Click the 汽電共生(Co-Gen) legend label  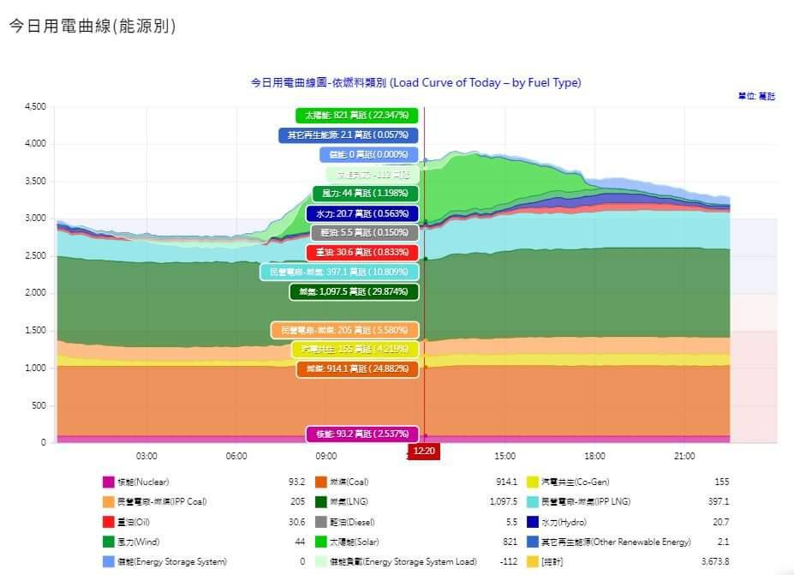[x=576, y=482]
